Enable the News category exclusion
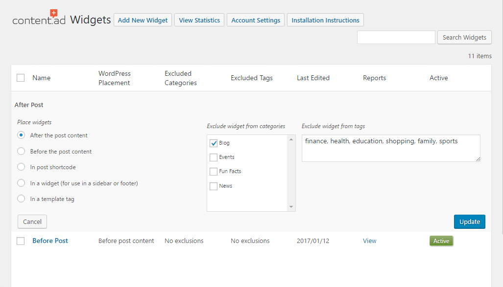The image size is (503, 287). [214, 186]
